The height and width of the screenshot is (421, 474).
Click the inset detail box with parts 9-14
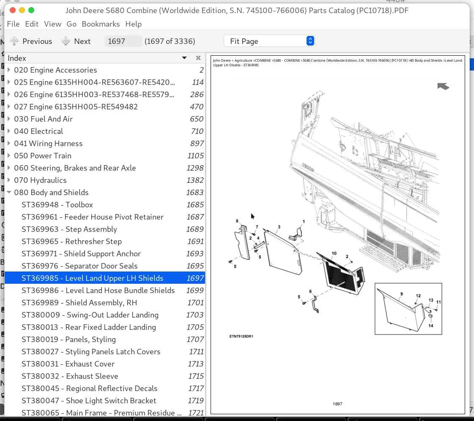(x=408, y=309)
